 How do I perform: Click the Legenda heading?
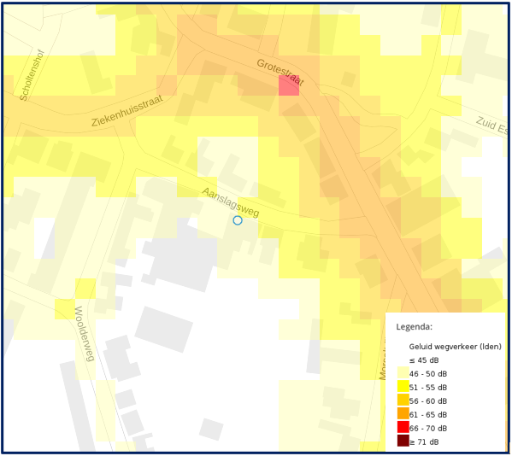[415, 327]
